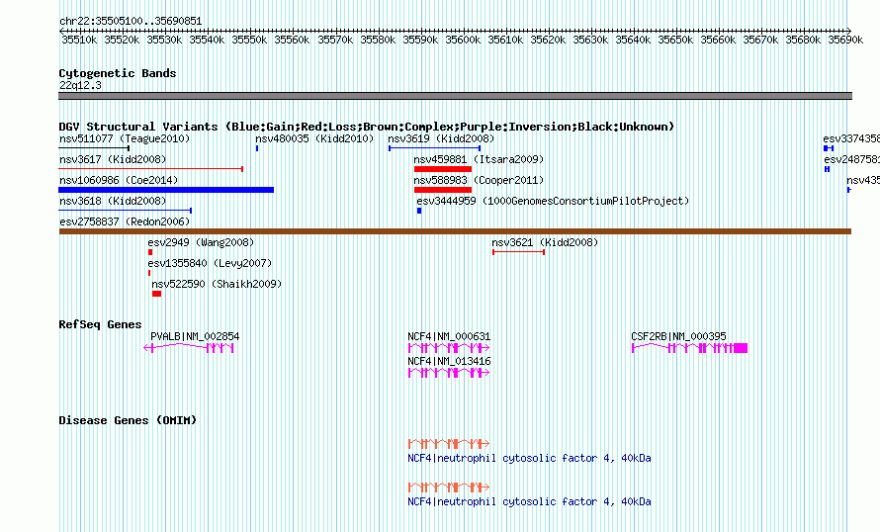Image resolution: width=880 pixels, height=532 pixels.
Task: Select the nsv588983 (Cooper2011) red loss bar
Action: [443, 190]
